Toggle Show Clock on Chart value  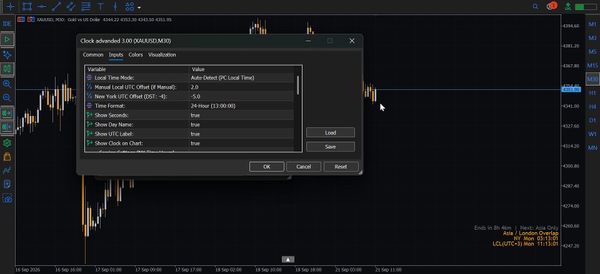coord(242,144)
